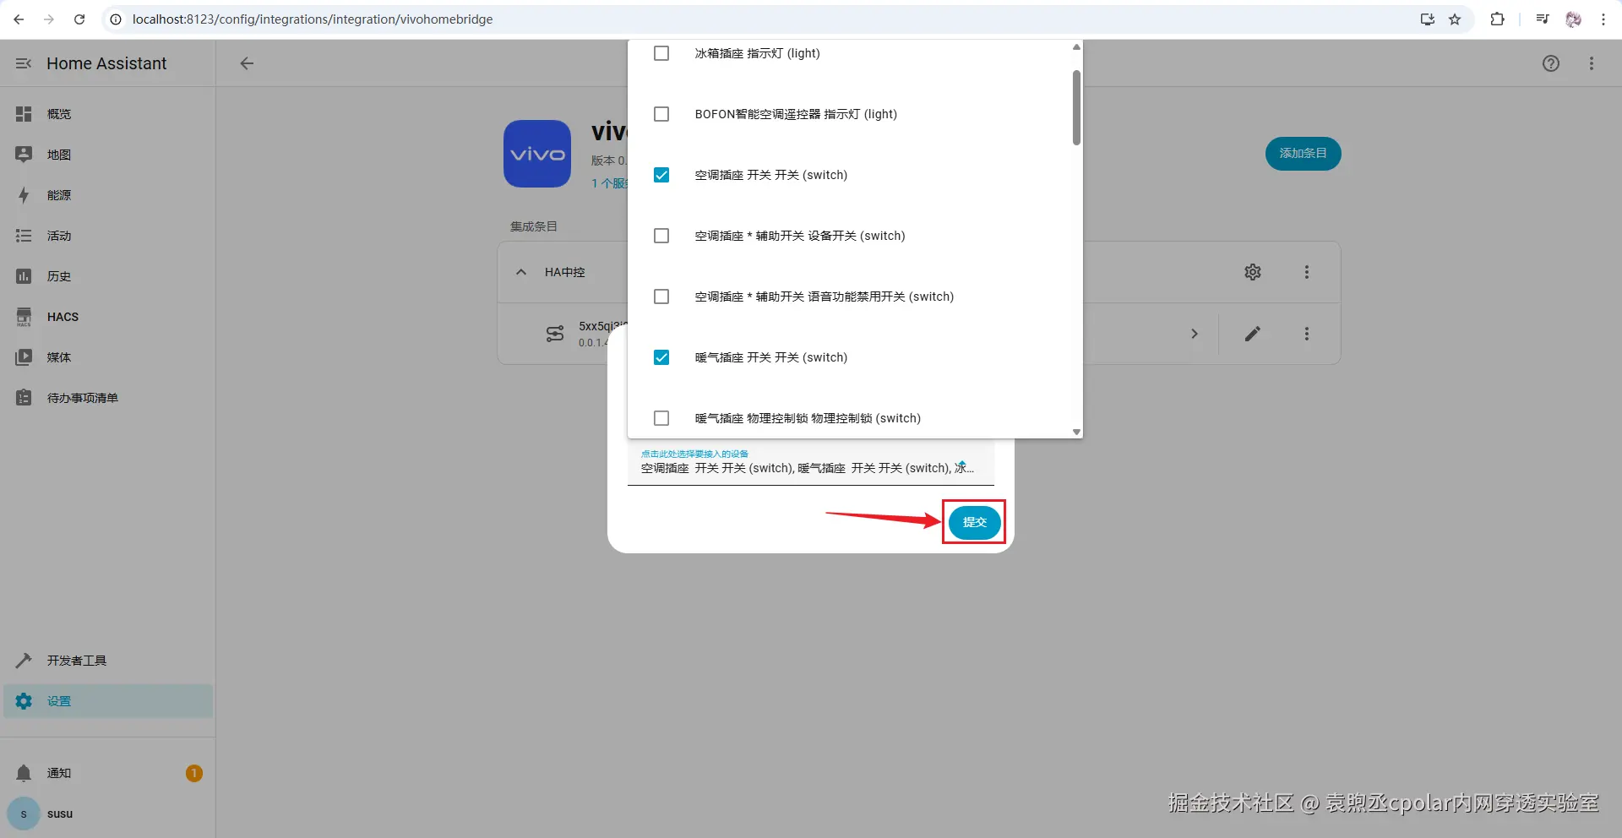This screenshot has height=838, width=1622.
Task: Check 冰箱插座 指示灯 (light) checkbox
Action: [661, 53]
